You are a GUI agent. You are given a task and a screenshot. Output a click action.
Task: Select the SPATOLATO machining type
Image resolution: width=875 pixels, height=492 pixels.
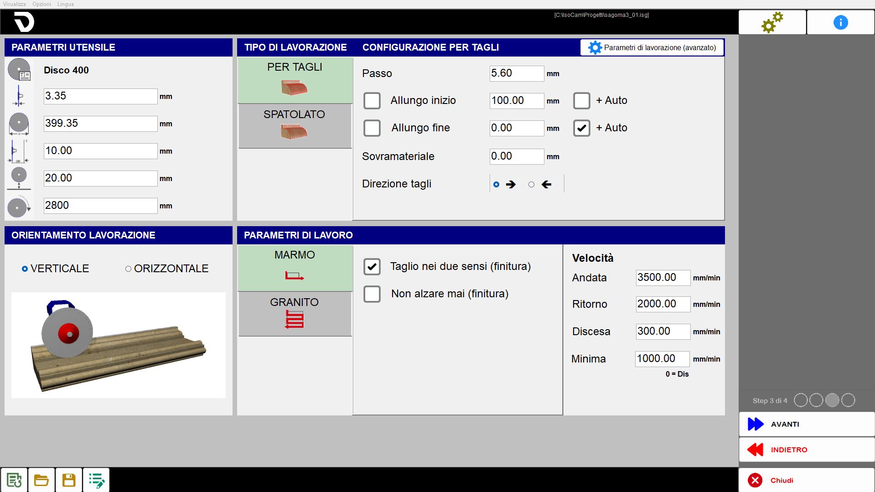pos(295,126)
